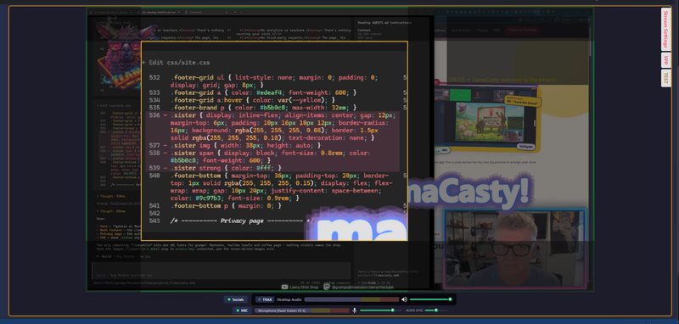Mute the microphone with the mic icon
The image size is (679, 324).
(x=354, y=310)
